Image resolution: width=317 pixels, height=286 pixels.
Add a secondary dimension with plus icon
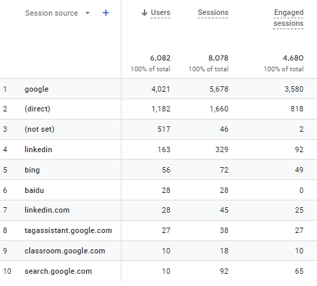pos(106,13)
